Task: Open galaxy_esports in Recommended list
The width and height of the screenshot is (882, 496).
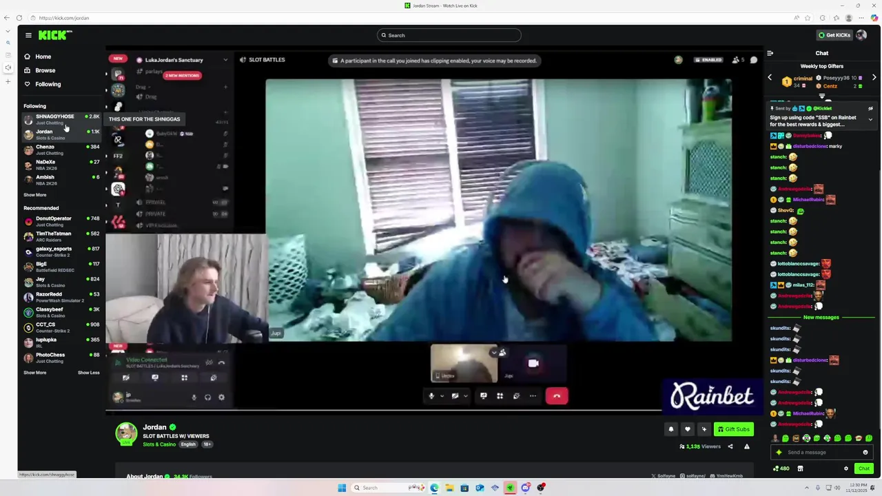Action: [x=62, y=251]
